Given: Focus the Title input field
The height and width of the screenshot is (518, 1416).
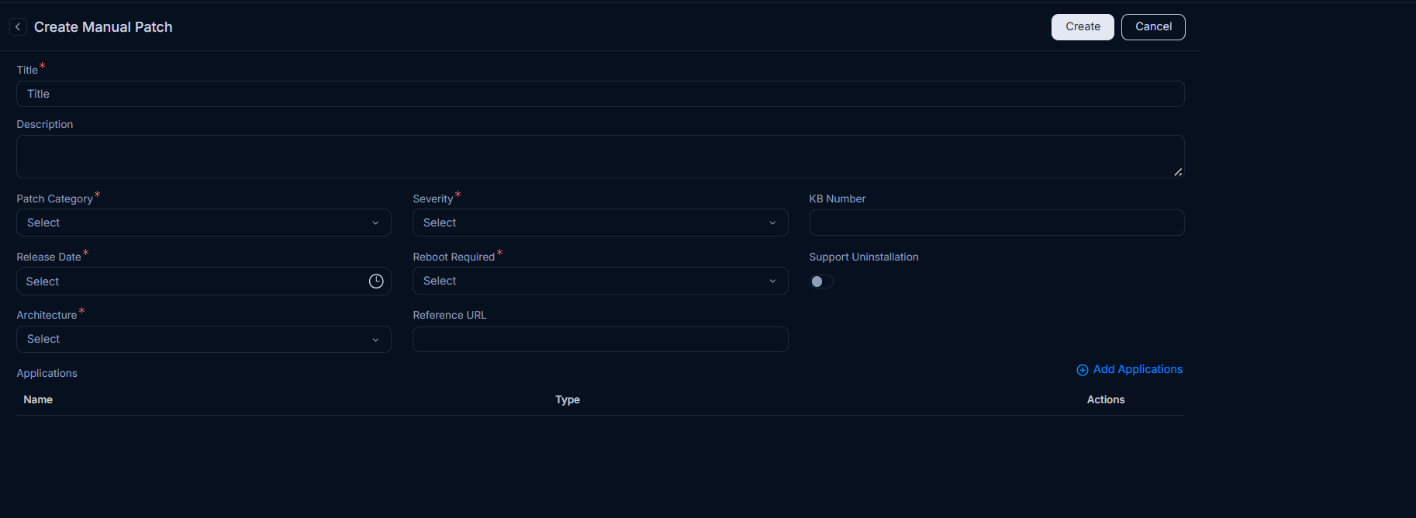Looking at the screenshot, I should [600, 94].
